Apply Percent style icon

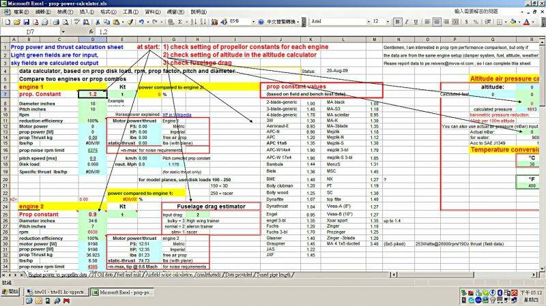pos(476,22)
